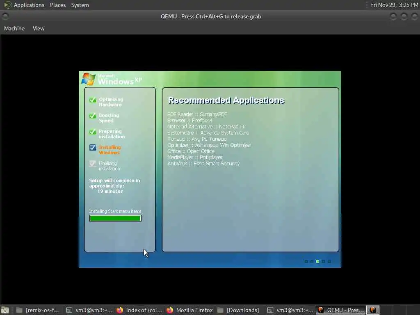Click the Windows XP flag logo

point(89,79)
